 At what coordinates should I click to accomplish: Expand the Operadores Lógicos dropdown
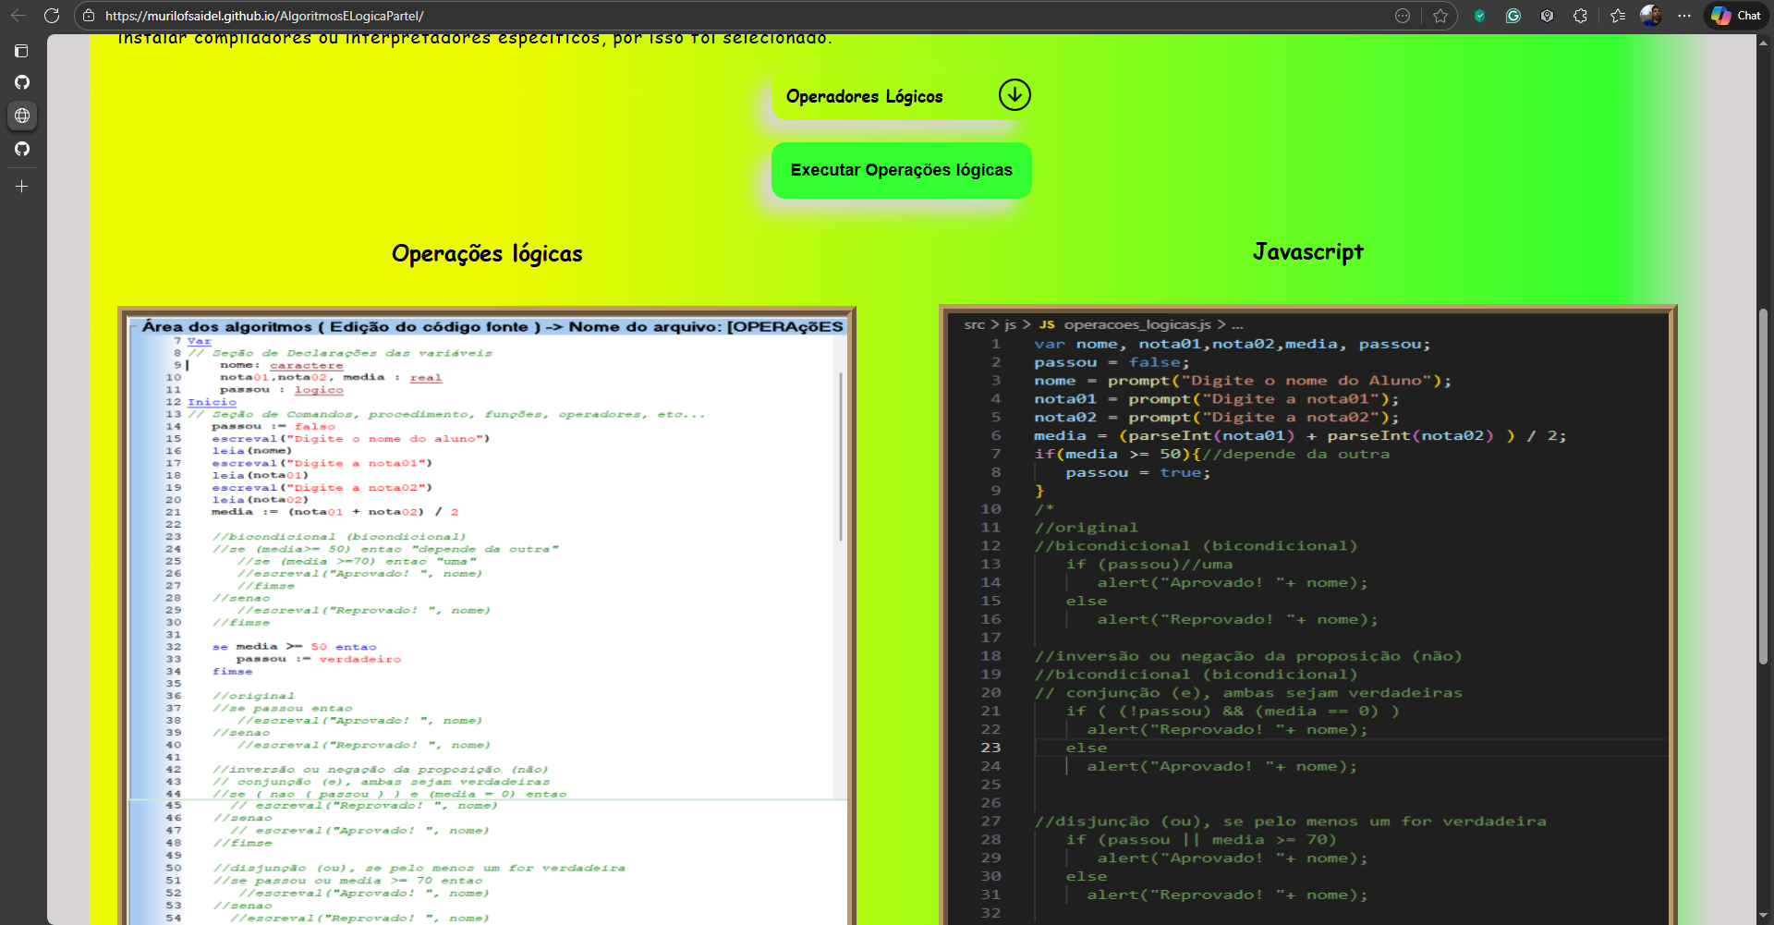click(902, 96)
